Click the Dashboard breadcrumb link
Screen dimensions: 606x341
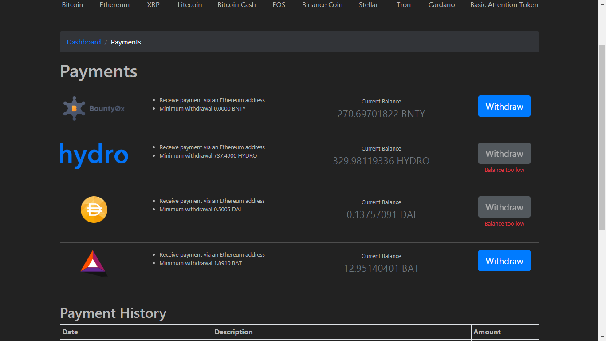(x=84, y=42)
